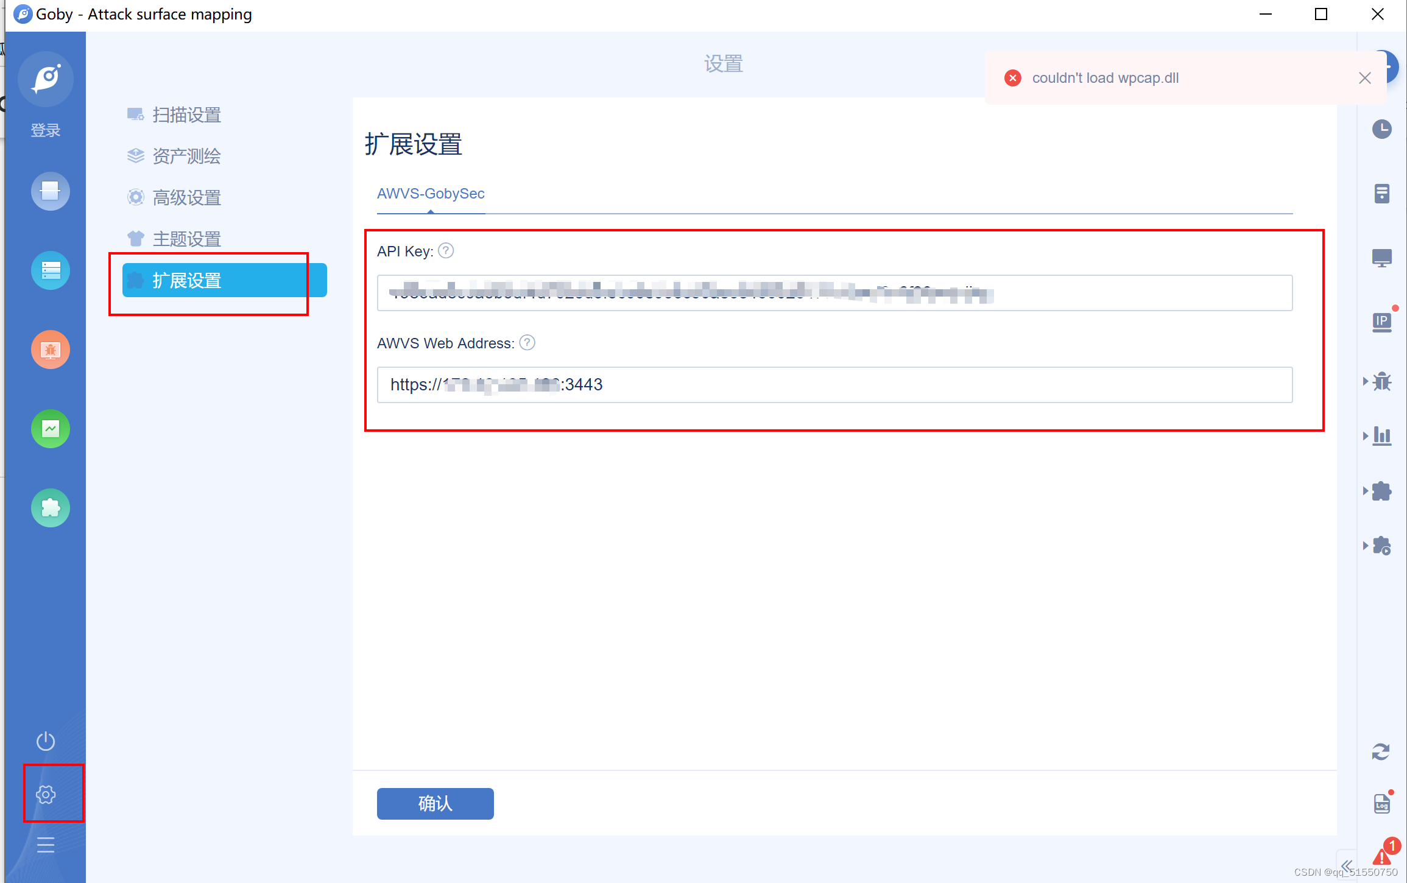
Task: Click the refresh arrows icon on right
Action: tap(1380, 752)
